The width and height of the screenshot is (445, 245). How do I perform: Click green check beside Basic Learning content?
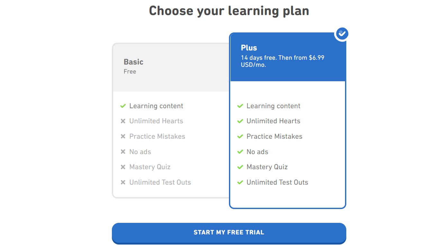click(x=123, y=106)
